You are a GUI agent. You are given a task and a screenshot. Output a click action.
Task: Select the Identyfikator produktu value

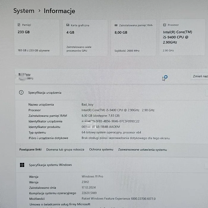tap(101, 127)
